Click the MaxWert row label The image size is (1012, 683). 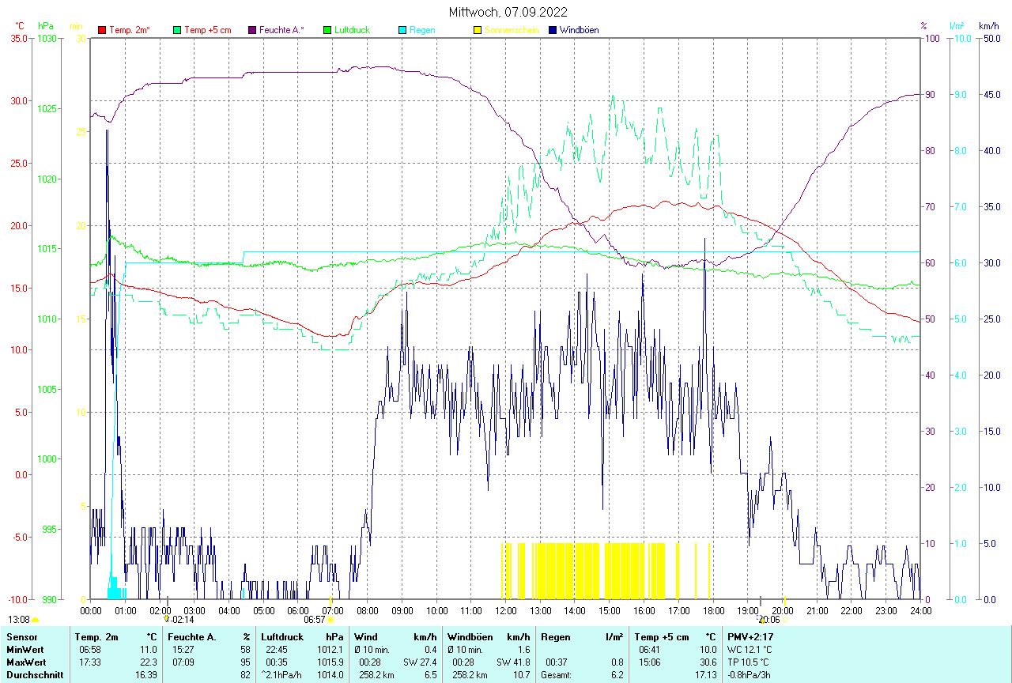pos(27,662)
